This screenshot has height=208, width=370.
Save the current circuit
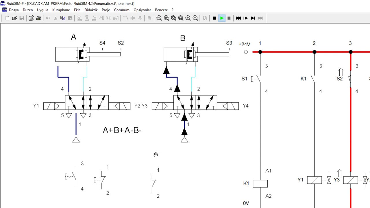pyautogui.click(x=22, y=18)
